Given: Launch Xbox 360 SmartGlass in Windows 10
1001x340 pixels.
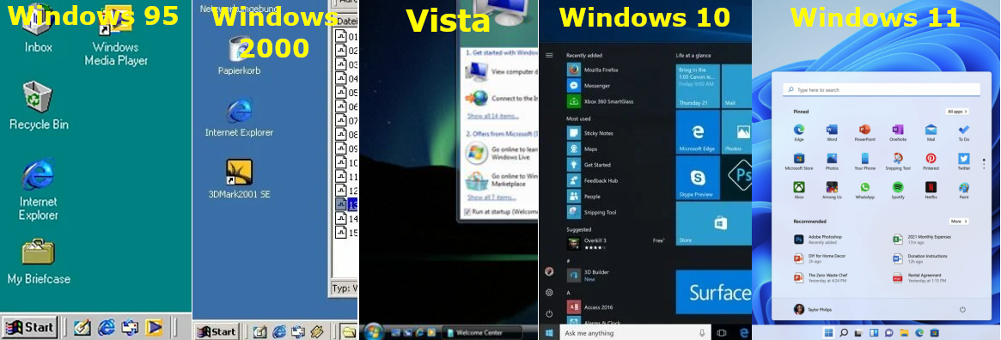Looking at the screenshot, I should click(600, 101).
